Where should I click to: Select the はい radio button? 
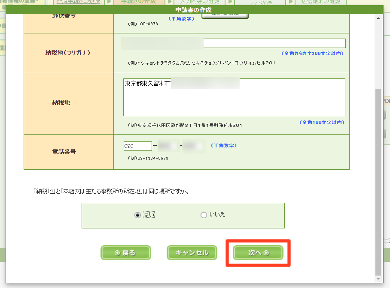137,215
